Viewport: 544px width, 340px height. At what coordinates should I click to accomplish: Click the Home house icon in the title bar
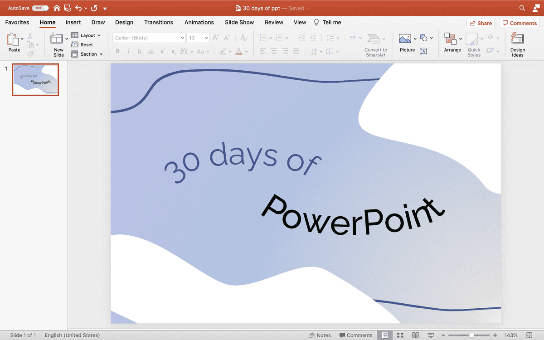[x=57, y=8]
